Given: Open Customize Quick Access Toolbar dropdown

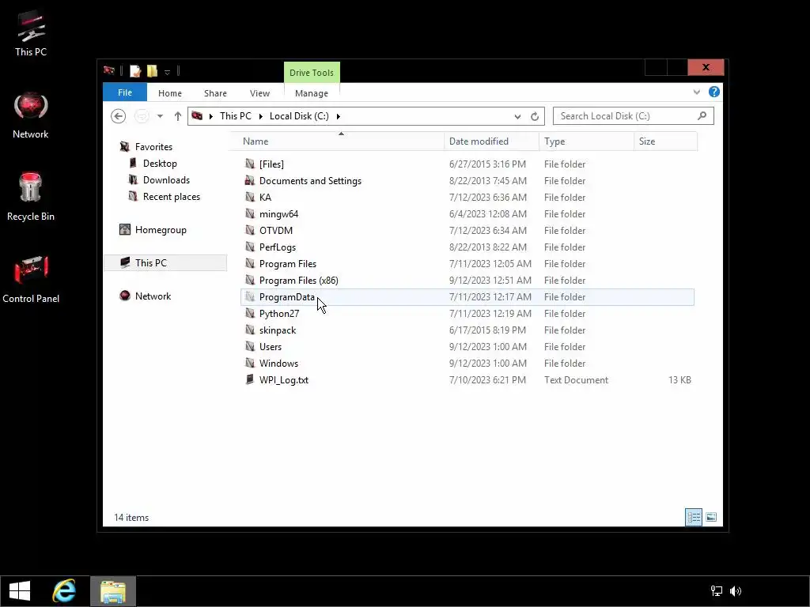Looking at the screenshot, I should (167, 72).
